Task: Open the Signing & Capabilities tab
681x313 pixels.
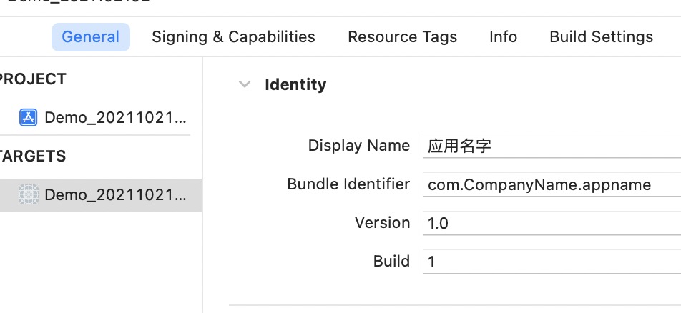Action: (233, 37)
